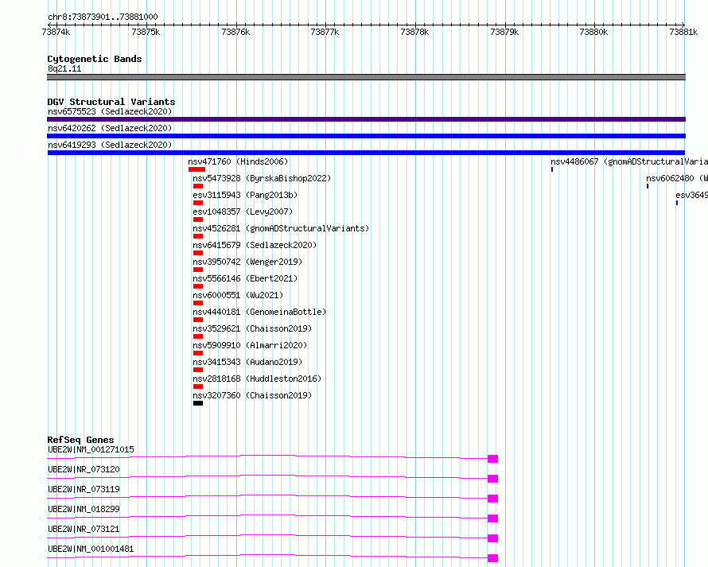Screen dimensions: 708x567
Task: Click the red esv1048357 variant bar
Action: 198,219
